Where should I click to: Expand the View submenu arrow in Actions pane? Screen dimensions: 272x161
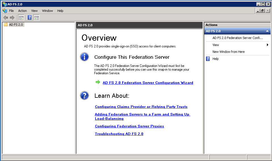[x=267, y=45]
